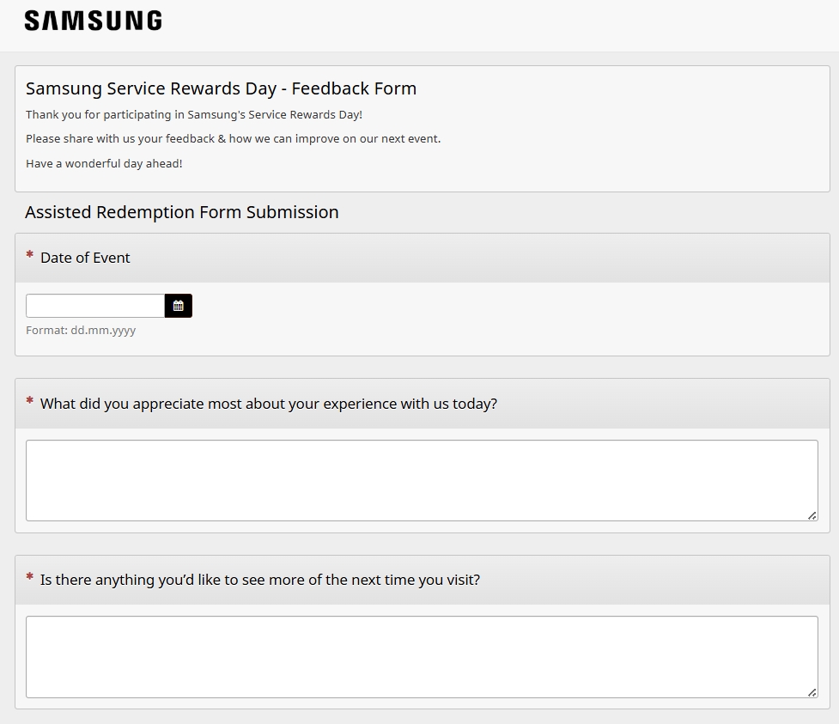The width and height of the screenshot is (839, 724).
Task: Focus the 'appreciate most' feedback text area
Action: pyautogui.click(x=421, y=480)
